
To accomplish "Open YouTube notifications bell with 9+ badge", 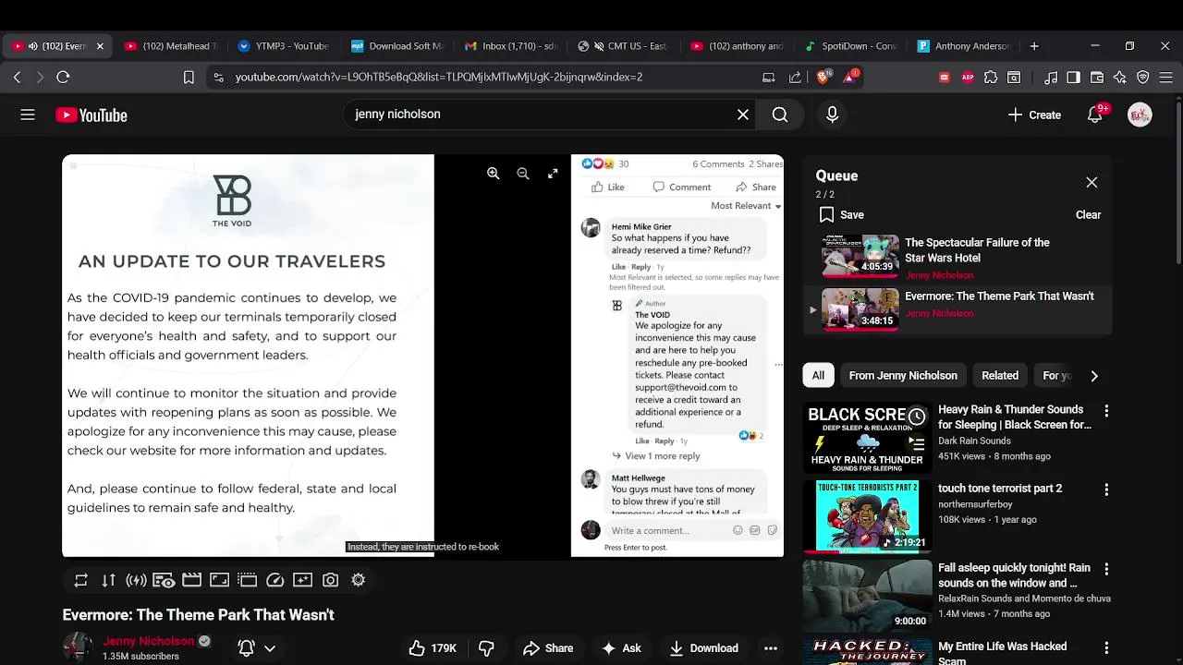I will coord(1095,115).
